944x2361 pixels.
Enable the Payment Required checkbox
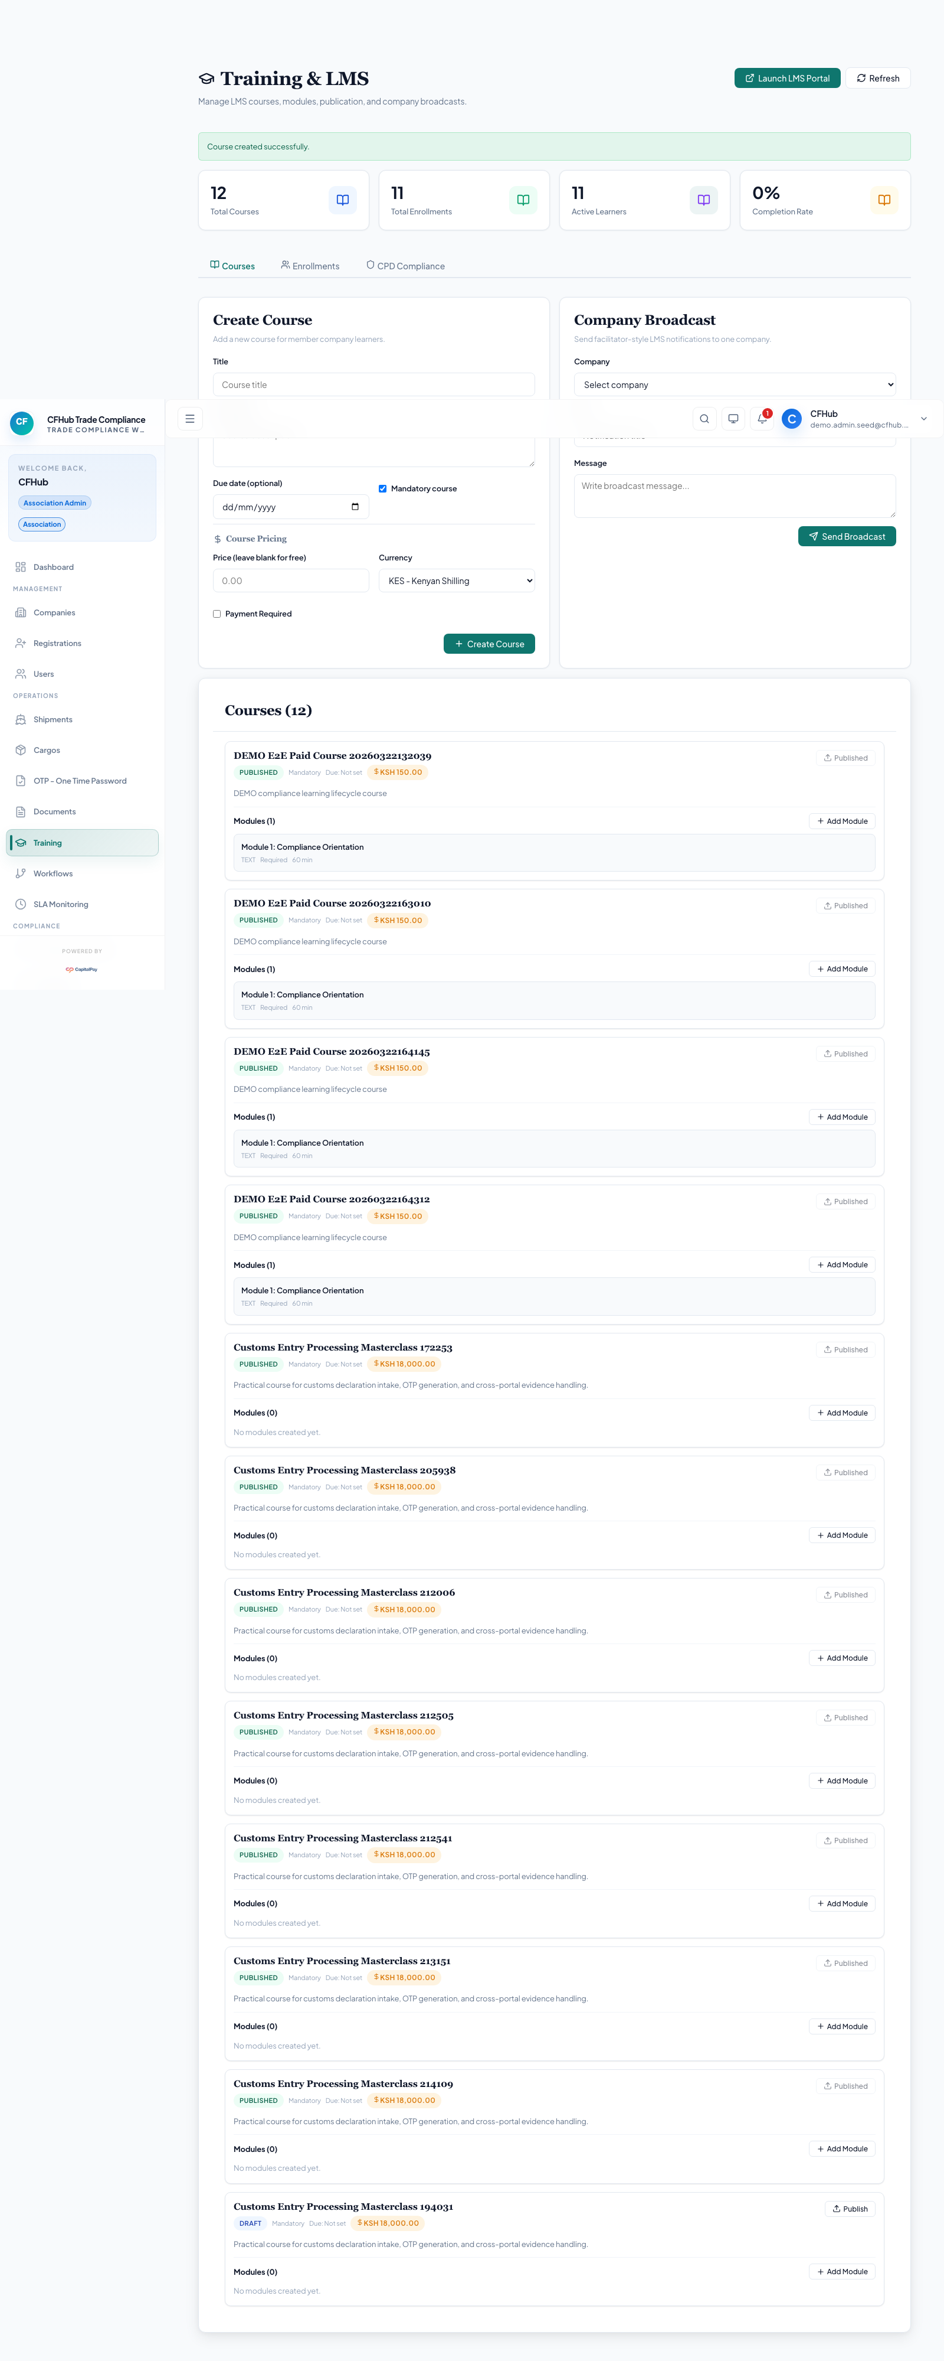pyautogui.click(x=217, y=614)
